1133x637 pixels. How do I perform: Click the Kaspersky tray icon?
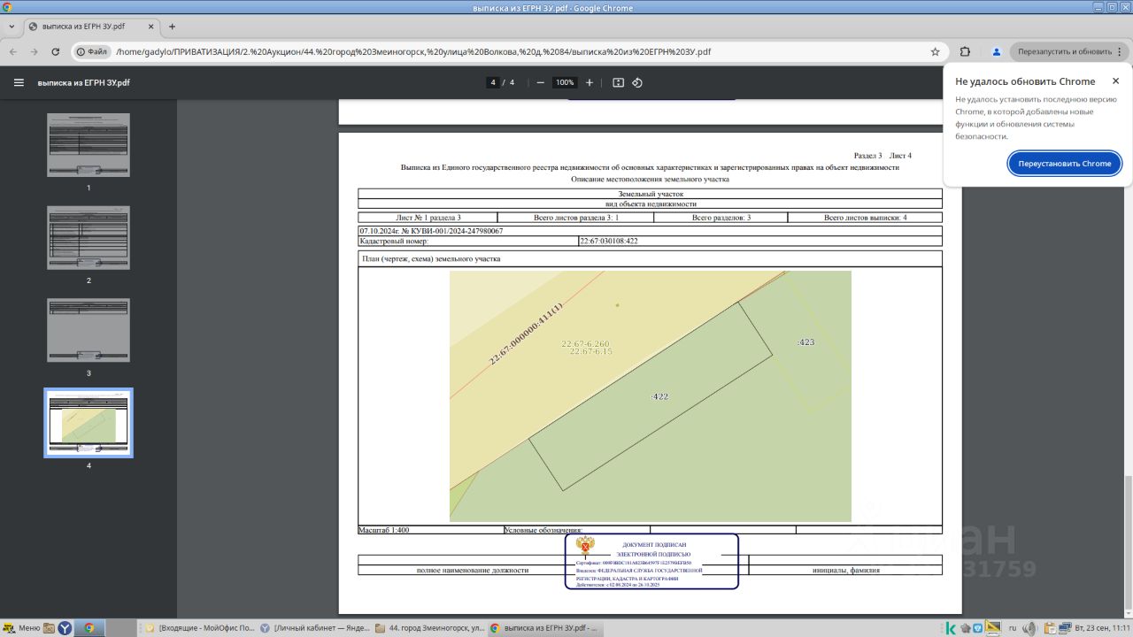(x=951, y=628)
